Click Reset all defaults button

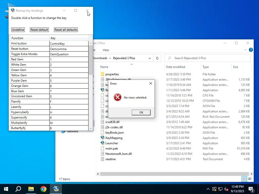[x=66, y=30]
